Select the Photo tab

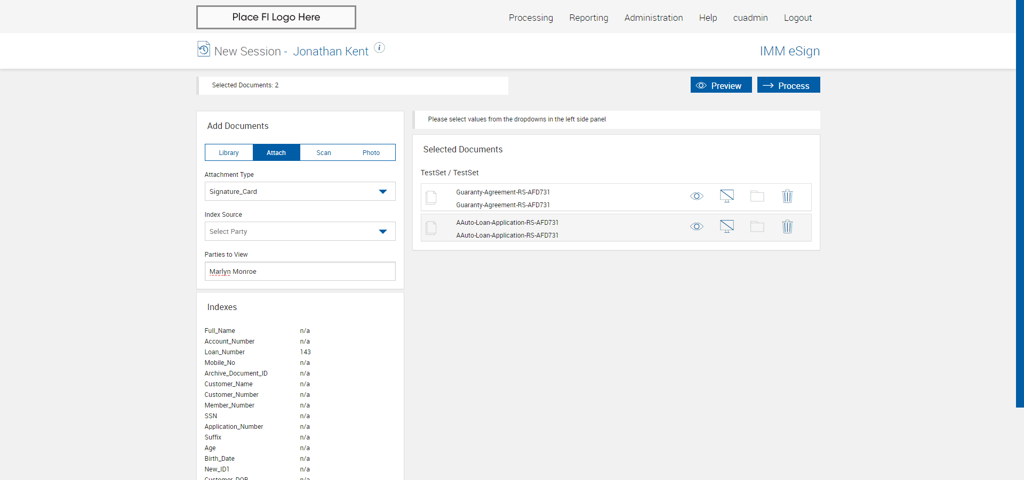tap(371, 153)
